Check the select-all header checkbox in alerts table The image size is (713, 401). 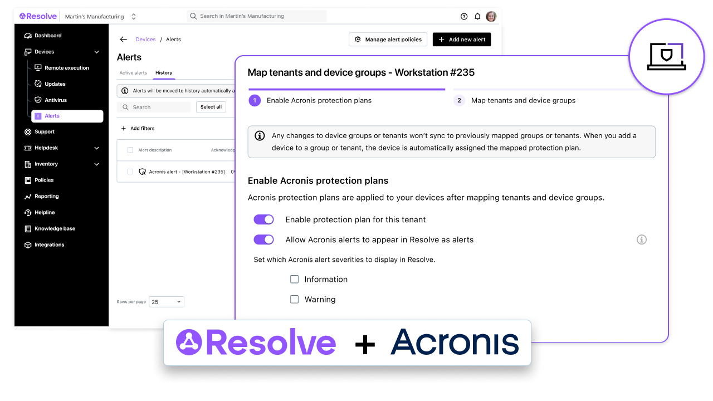coord(130,150)
